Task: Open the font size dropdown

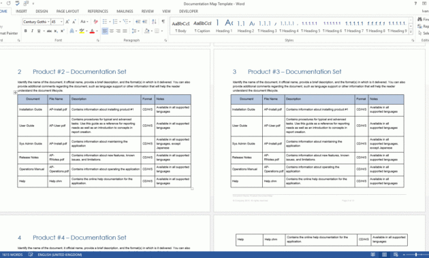Action: (x=61, y=22)
